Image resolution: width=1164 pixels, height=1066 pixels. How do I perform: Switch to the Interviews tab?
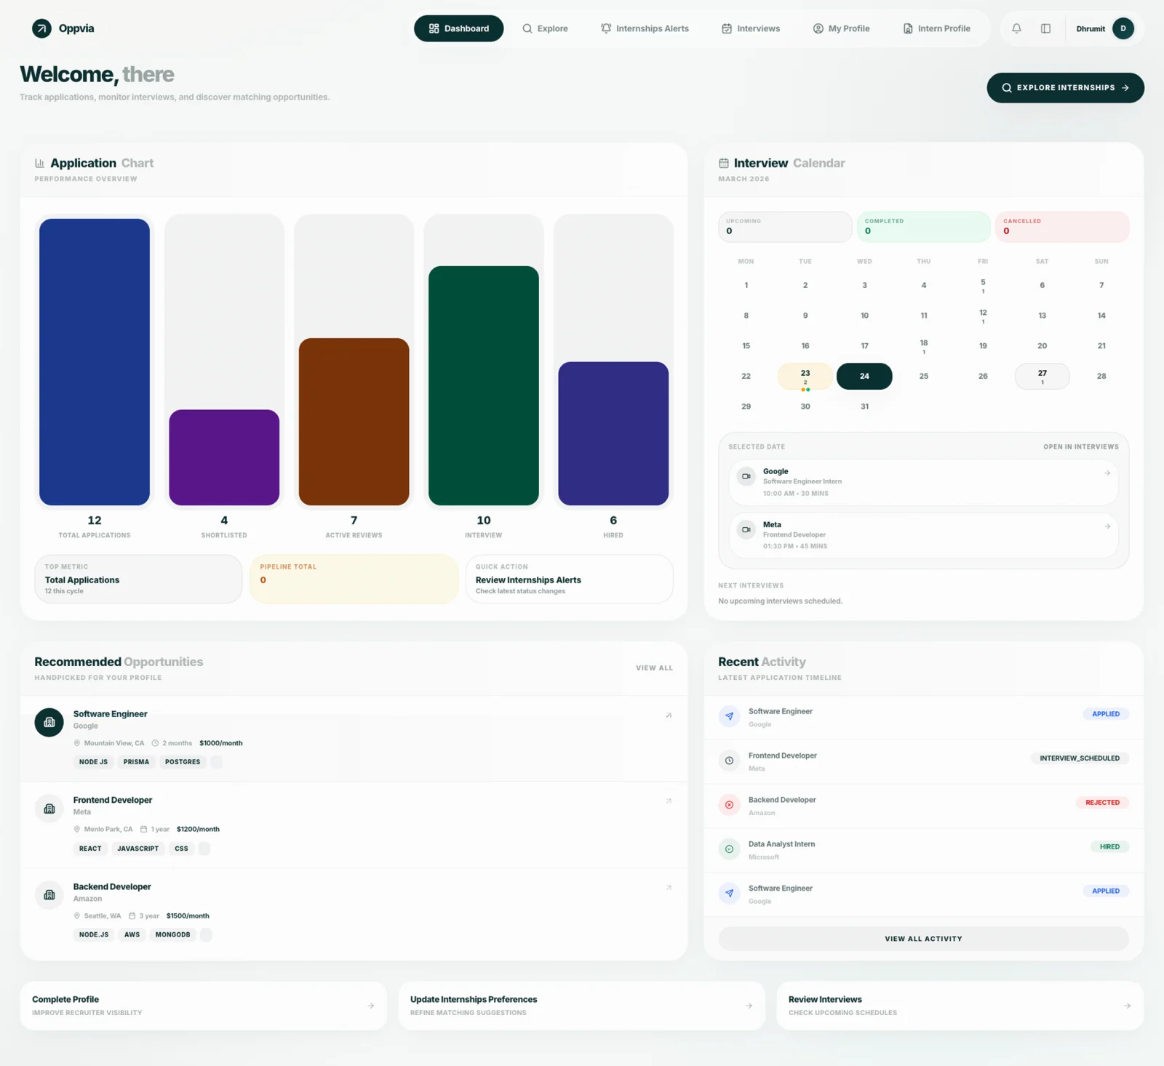click(751, 28)
